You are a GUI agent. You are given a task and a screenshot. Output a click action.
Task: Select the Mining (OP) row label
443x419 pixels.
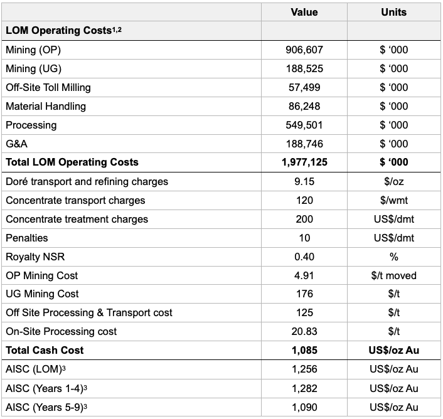tap(33, 50)
